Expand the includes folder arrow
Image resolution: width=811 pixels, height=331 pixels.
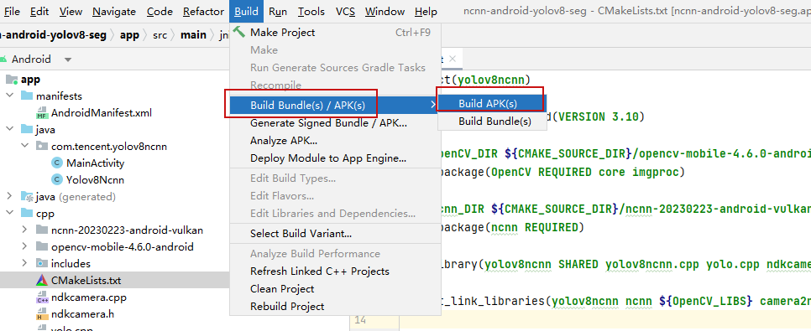tap(24, 263)
